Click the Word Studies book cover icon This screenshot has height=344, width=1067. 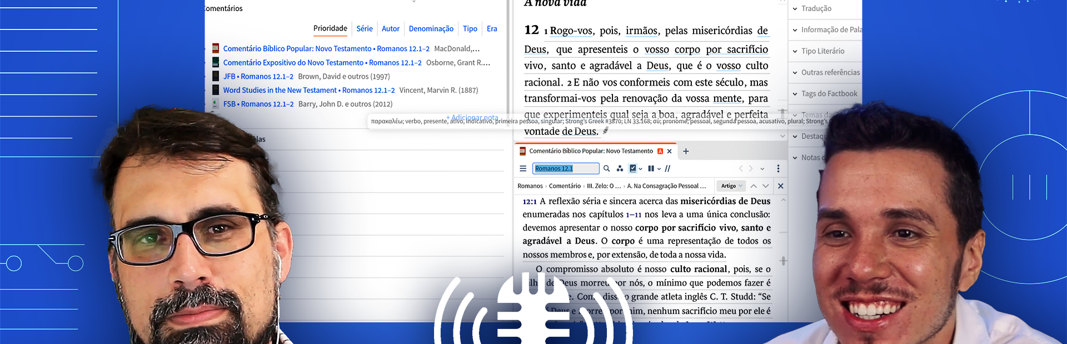(216, 90)
